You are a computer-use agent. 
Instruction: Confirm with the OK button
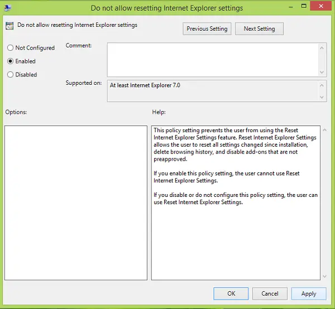click(x=231, y=293)
